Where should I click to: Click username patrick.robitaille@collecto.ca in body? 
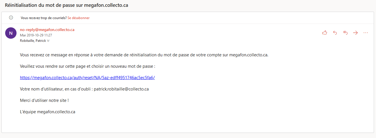pyautogui.click(x=121, y=89)
